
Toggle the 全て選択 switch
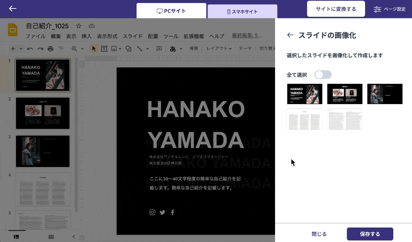323,75
